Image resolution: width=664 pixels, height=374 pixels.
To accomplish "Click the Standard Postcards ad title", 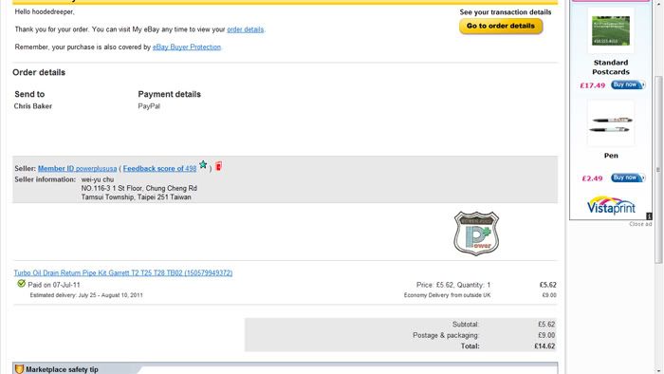I will click(611, 67).
